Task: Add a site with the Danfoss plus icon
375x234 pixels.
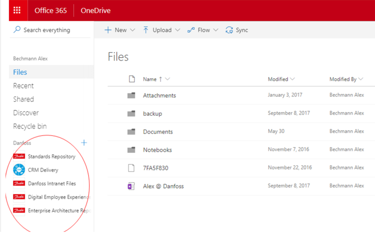Action: (84, 143)
